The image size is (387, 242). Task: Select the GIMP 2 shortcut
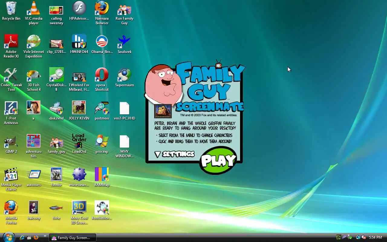[x=11, y=145]
